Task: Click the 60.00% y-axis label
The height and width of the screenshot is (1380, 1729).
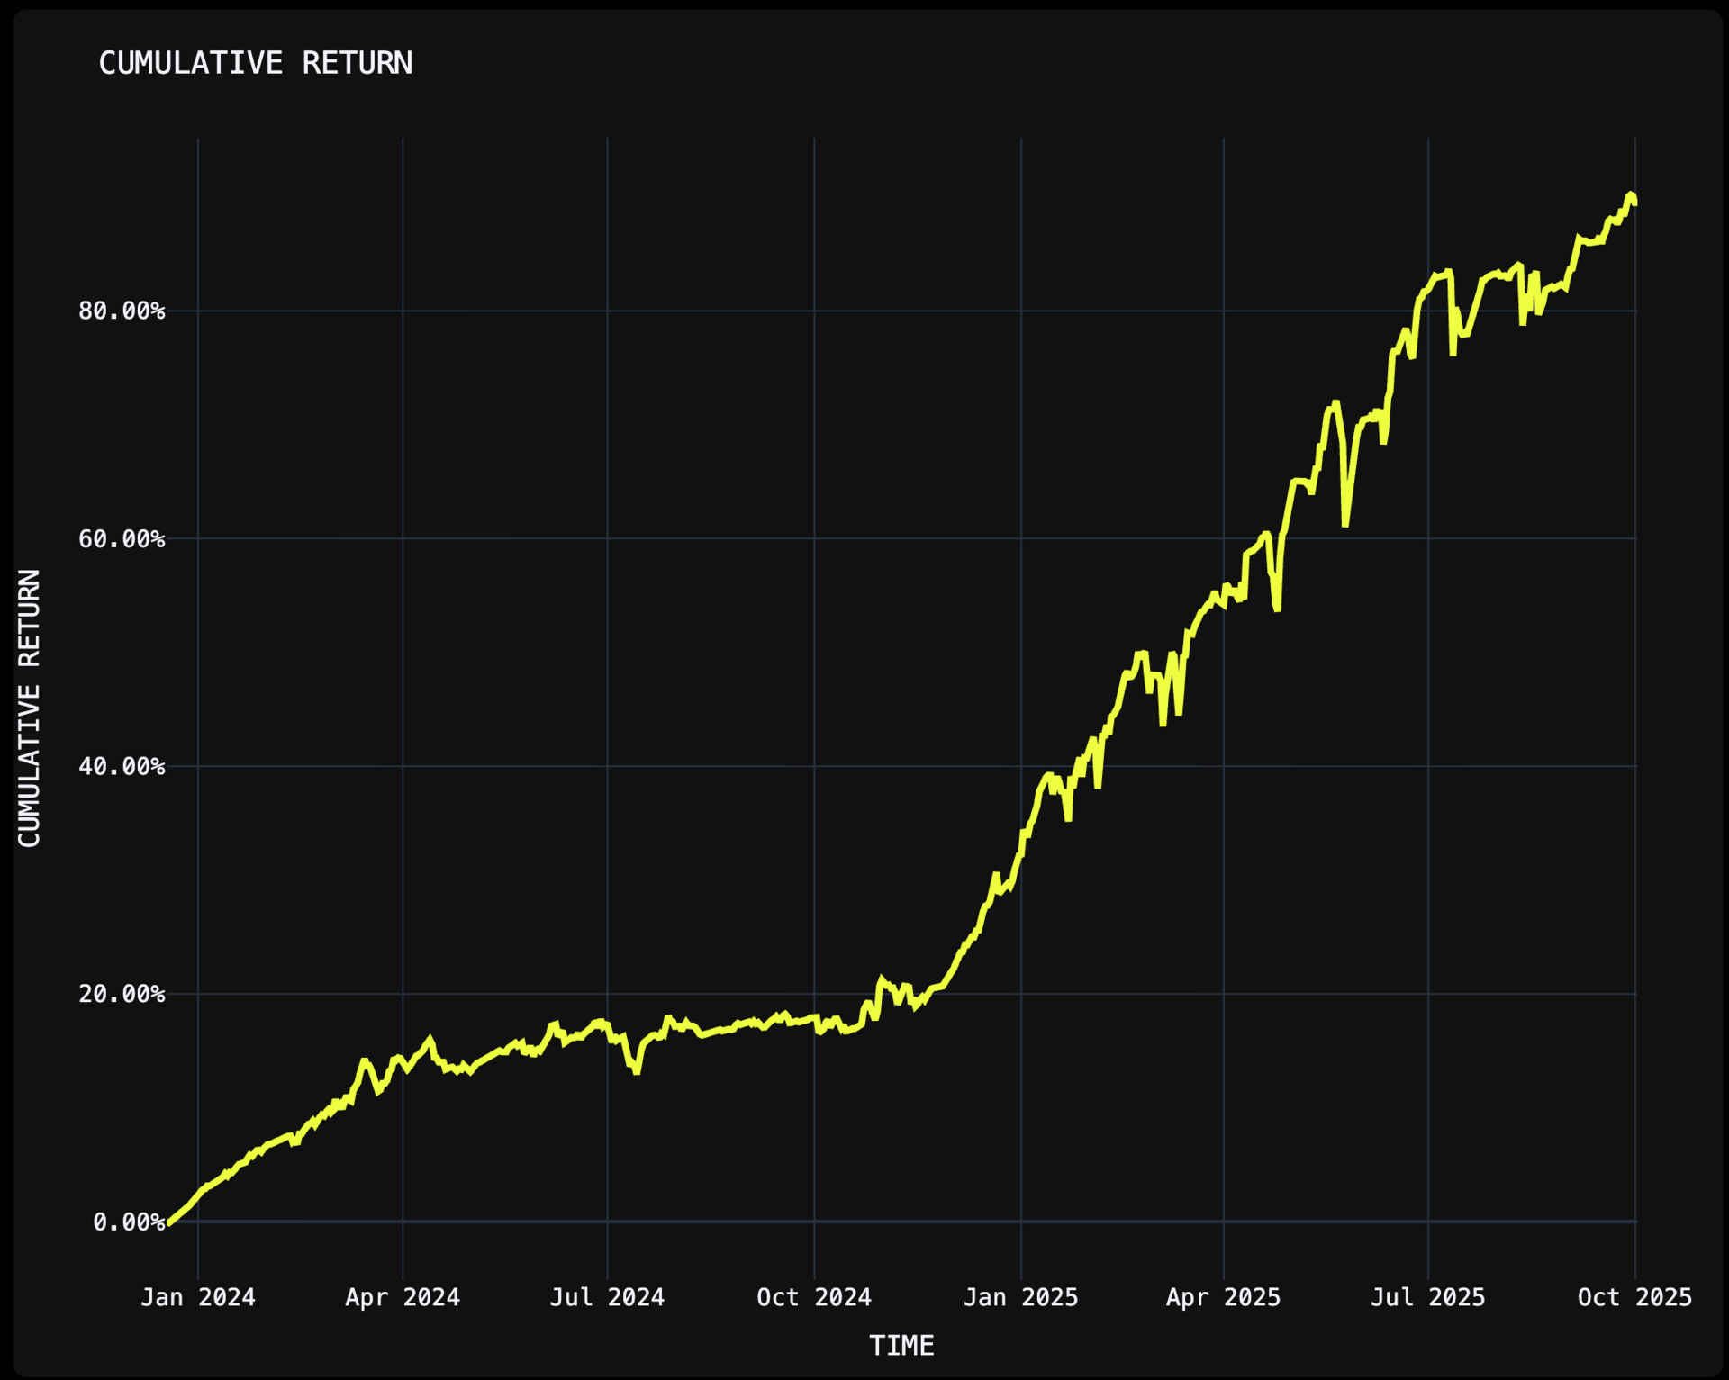Action: click(122, 538)
